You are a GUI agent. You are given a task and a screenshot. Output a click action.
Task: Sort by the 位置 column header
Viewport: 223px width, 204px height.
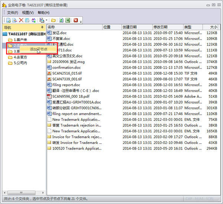112,27
